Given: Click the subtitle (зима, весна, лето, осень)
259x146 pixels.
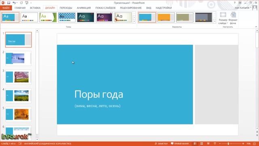Looking at the screenshot, I should point(98,106).
